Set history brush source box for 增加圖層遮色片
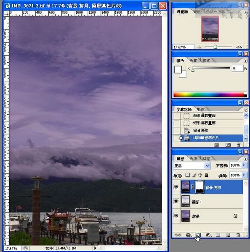The height and width of the screenshot is (252, 250). click(176, 138)
